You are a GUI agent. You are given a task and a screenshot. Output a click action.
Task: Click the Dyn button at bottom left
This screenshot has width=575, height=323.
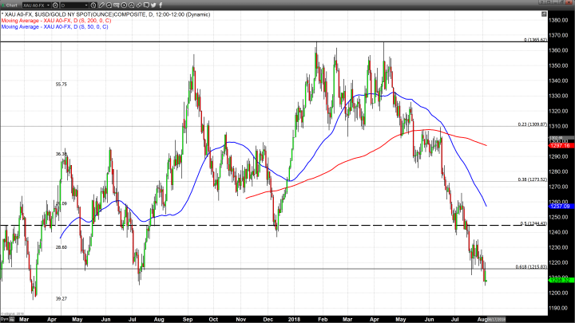(x=5, y=319)
